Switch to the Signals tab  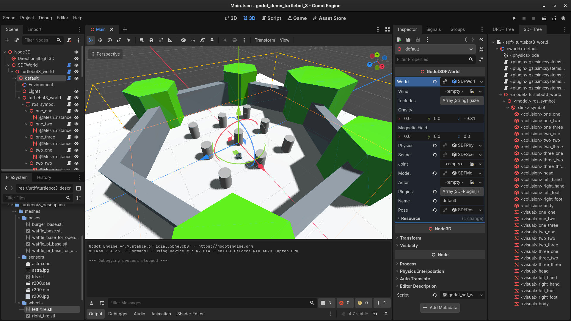coord(433,29)
